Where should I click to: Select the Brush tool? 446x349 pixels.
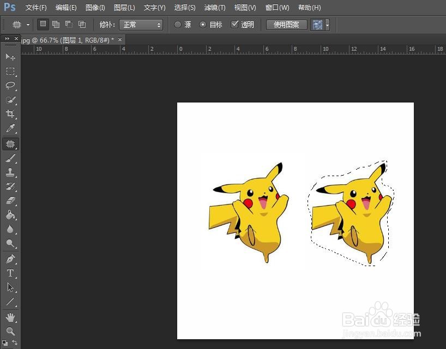(10, 158)
